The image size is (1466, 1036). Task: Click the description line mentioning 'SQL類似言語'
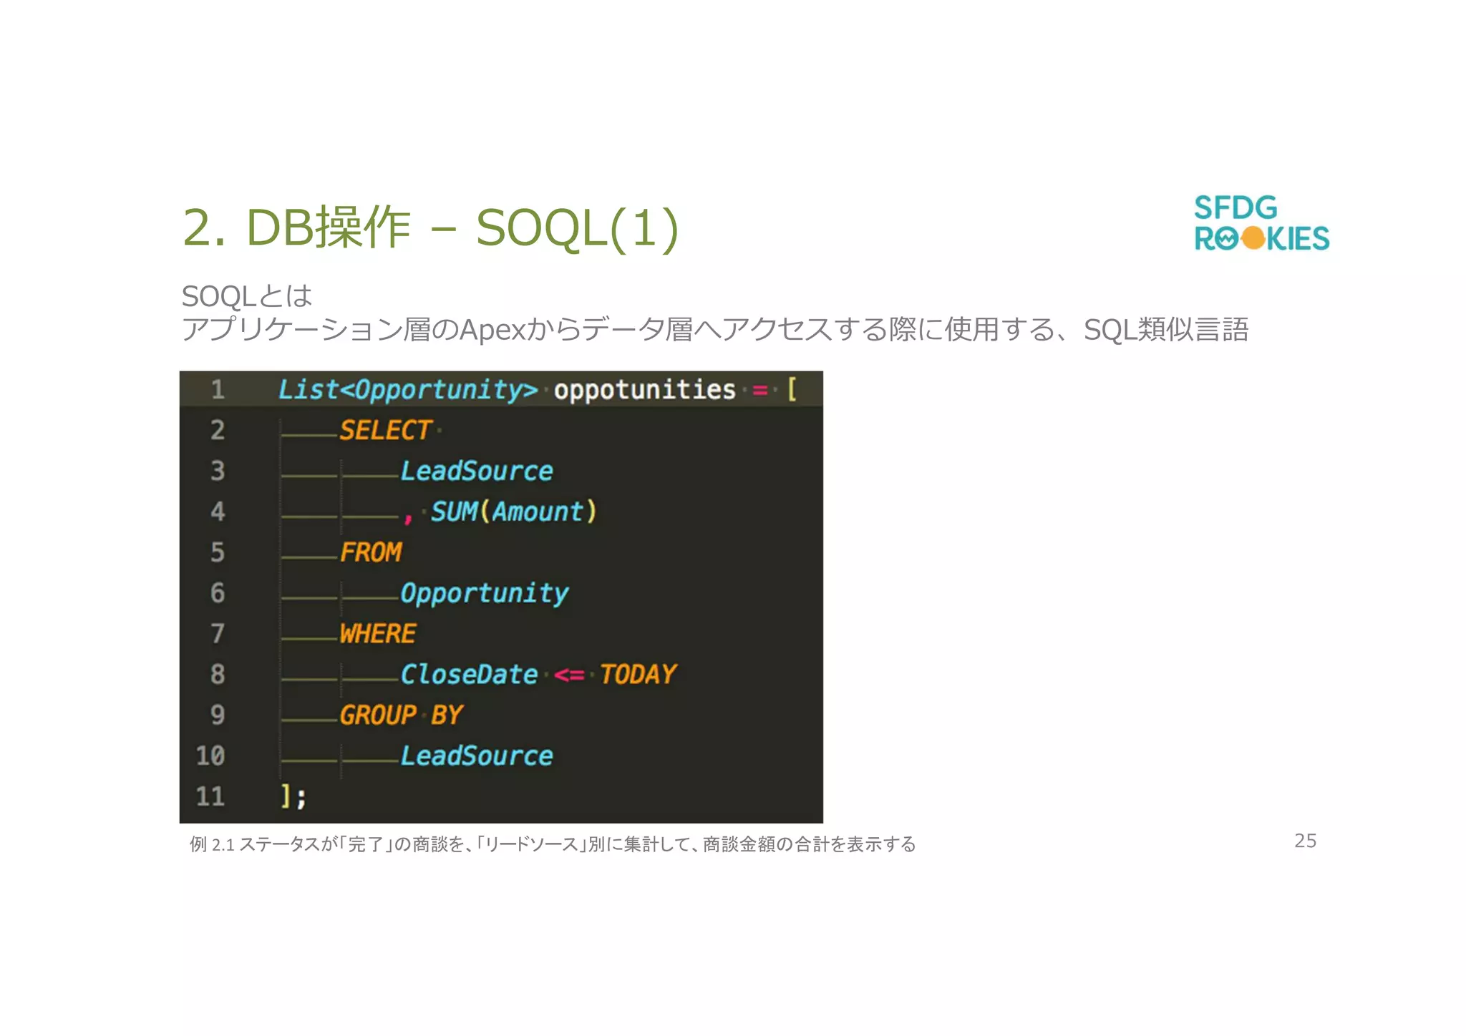click(715, 330)
